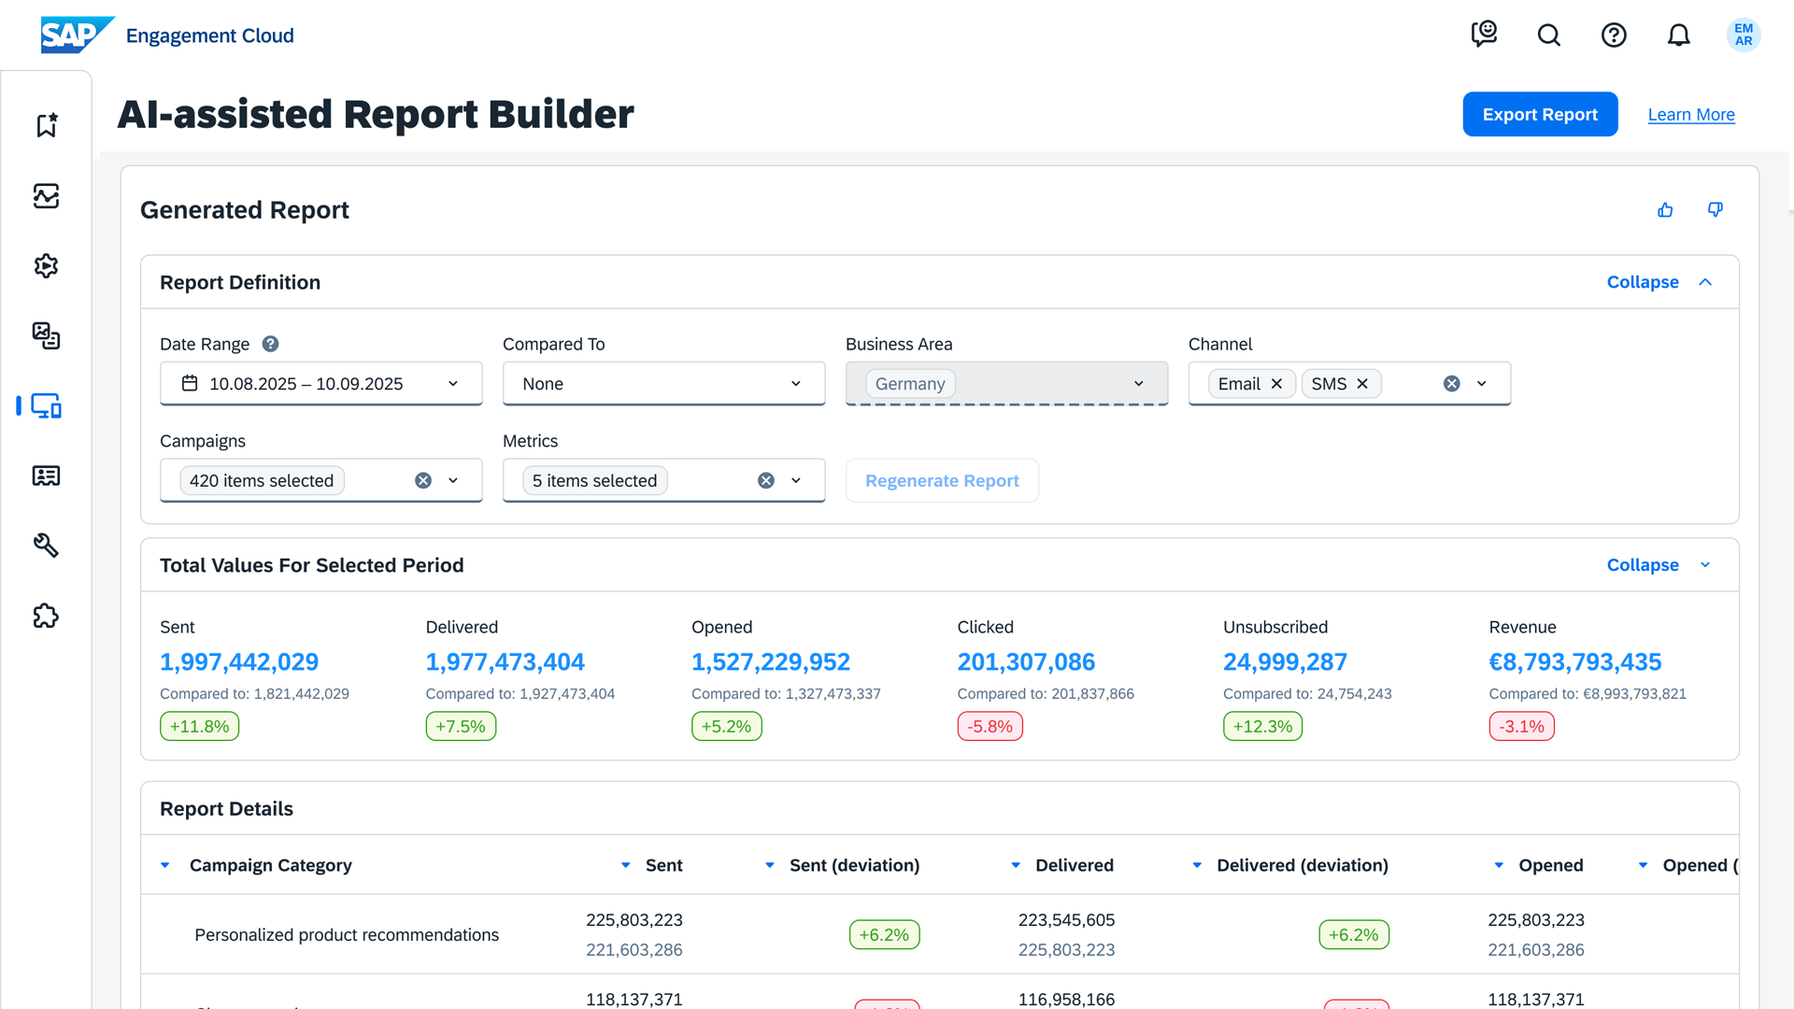Click the +5.2% Opened deviation badge
Image resolution: width=1794 pixels, height=1009 pixels.
tap(726, 726)
